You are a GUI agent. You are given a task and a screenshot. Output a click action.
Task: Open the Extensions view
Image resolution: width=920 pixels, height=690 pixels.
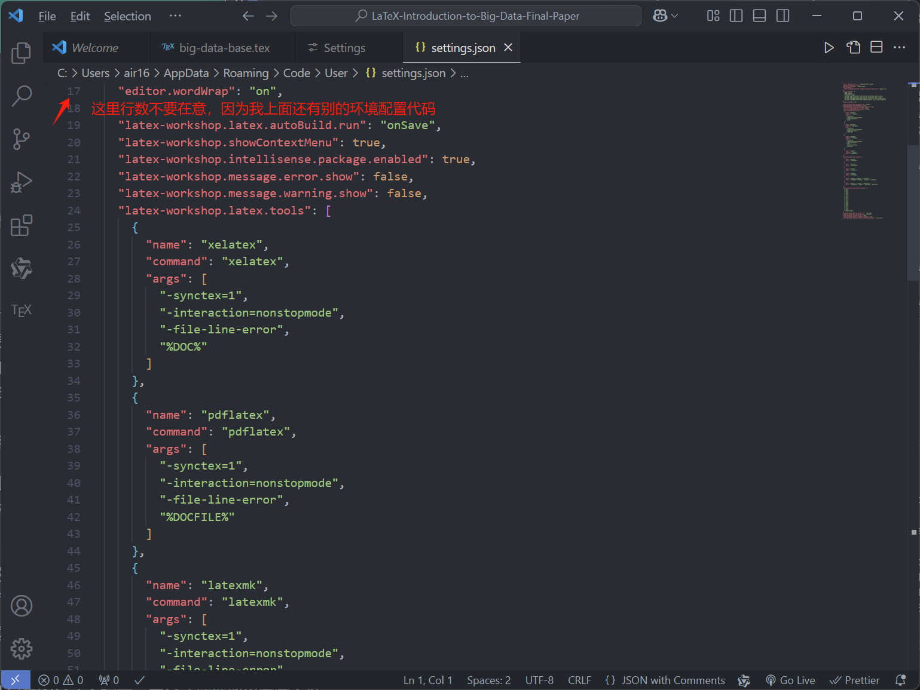(22, 226)
